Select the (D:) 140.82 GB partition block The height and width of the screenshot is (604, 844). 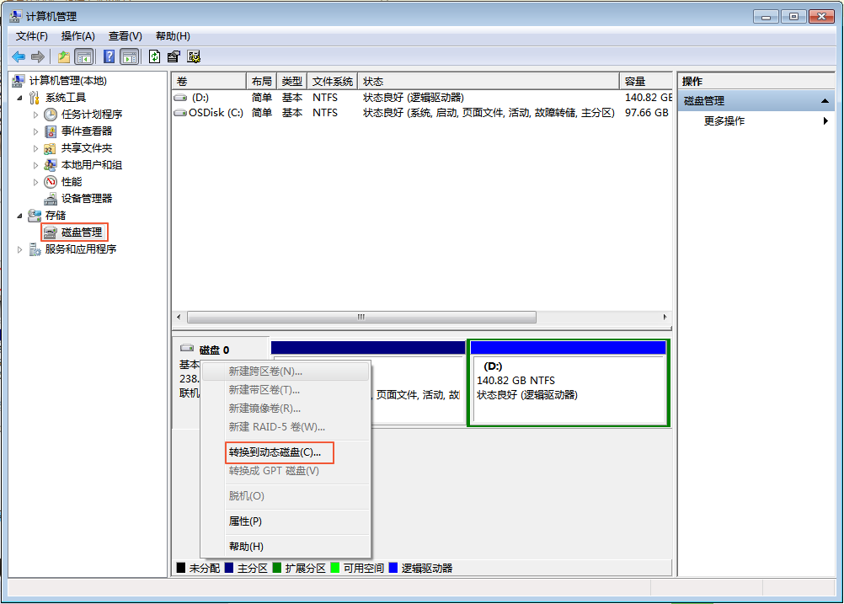pyautogui.click(x=568, y=384)
